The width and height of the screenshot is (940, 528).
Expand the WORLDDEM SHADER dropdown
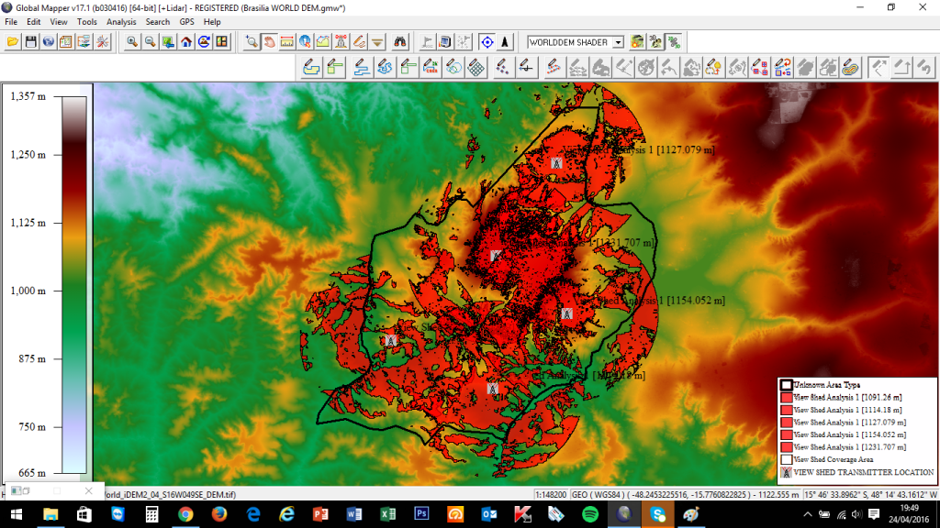pyautogui.click(x=619, y=42)
